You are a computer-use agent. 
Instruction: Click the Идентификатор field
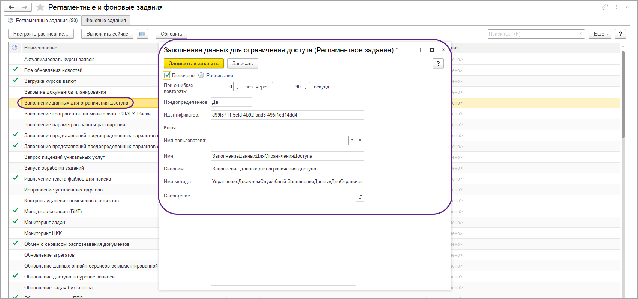[288, 115]
